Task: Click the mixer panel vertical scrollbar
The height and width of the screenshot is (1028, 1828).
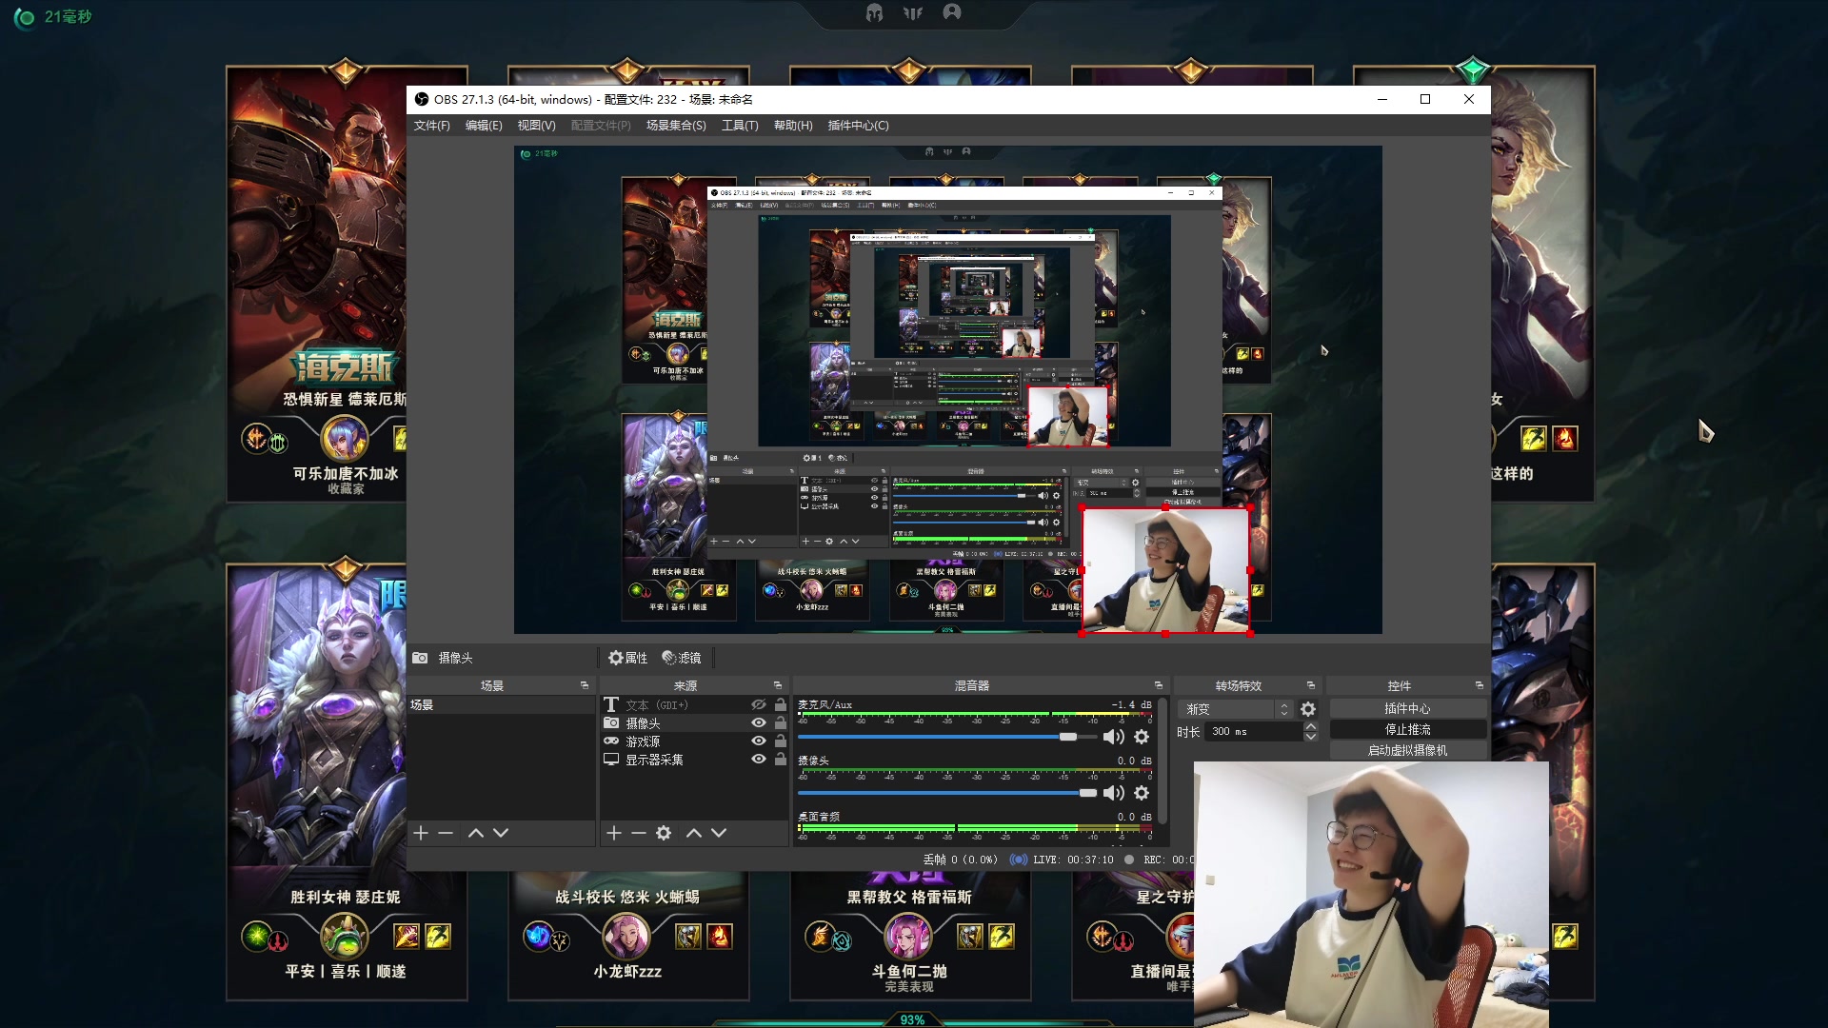Action: (x=1162, y=761)
